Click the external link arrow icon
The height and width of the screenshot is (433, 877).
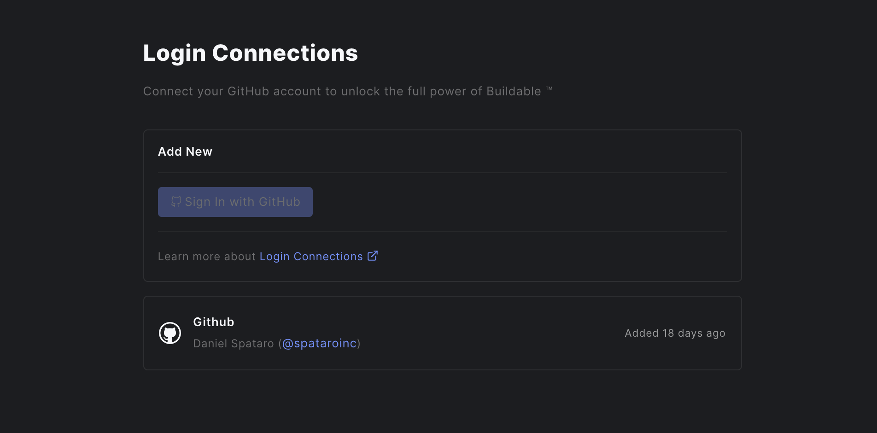(373, 256)
